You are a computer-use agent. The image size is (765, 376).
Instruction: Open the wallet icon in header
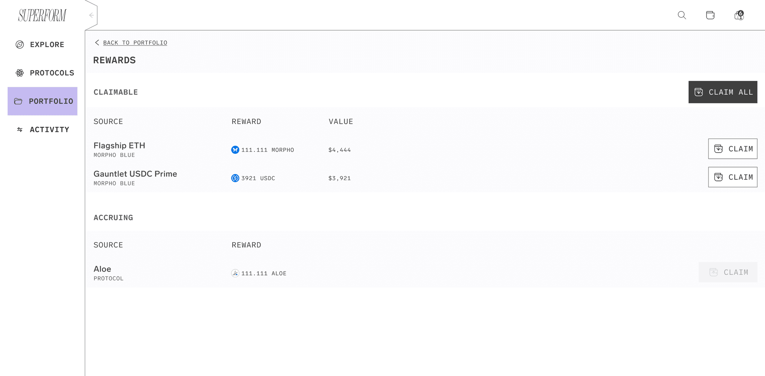tap(710, 15)
